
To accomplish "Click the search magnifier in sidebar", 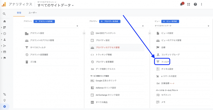I will [4, 14].
